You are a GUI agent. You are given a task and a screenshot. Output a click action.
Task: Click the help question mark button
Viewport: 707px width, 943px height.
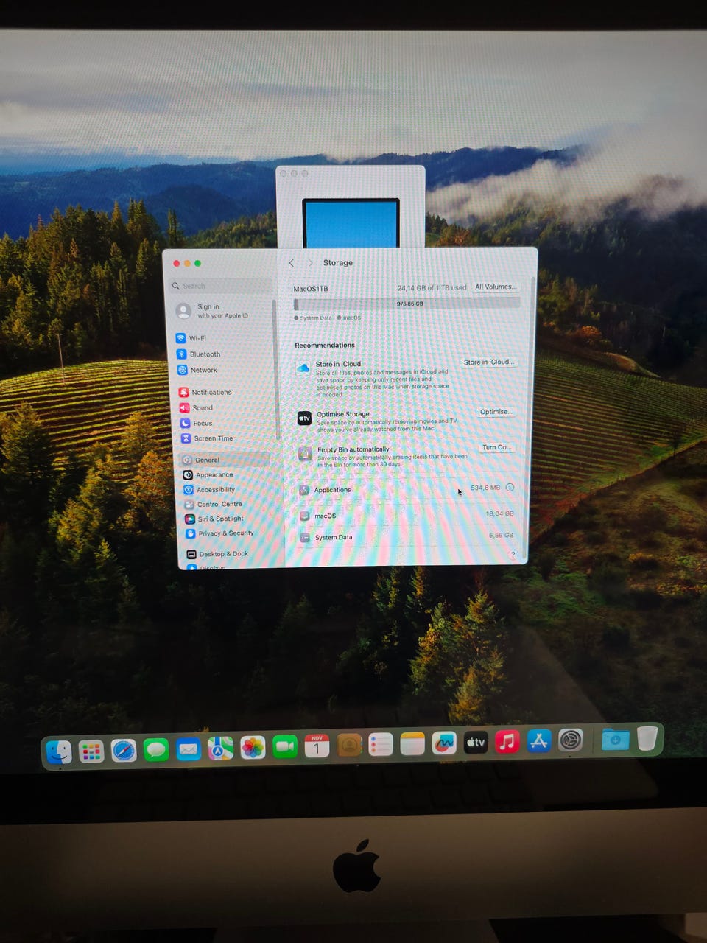513,555
